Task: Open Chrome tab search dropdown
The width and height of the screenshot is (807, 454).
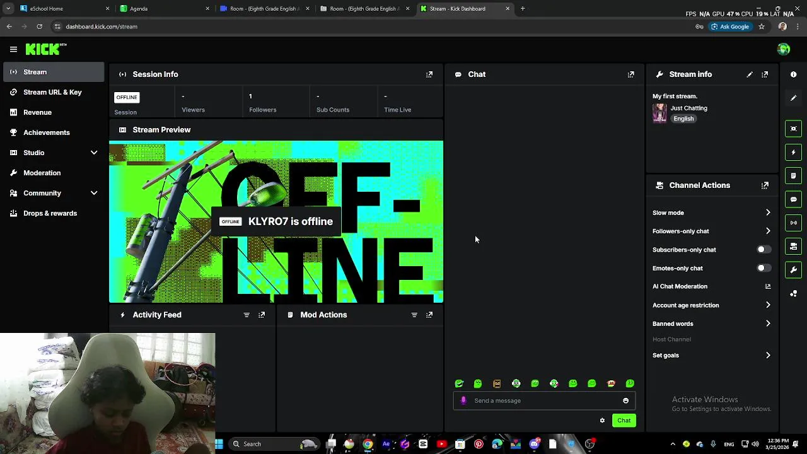Action: click(8, 9)
